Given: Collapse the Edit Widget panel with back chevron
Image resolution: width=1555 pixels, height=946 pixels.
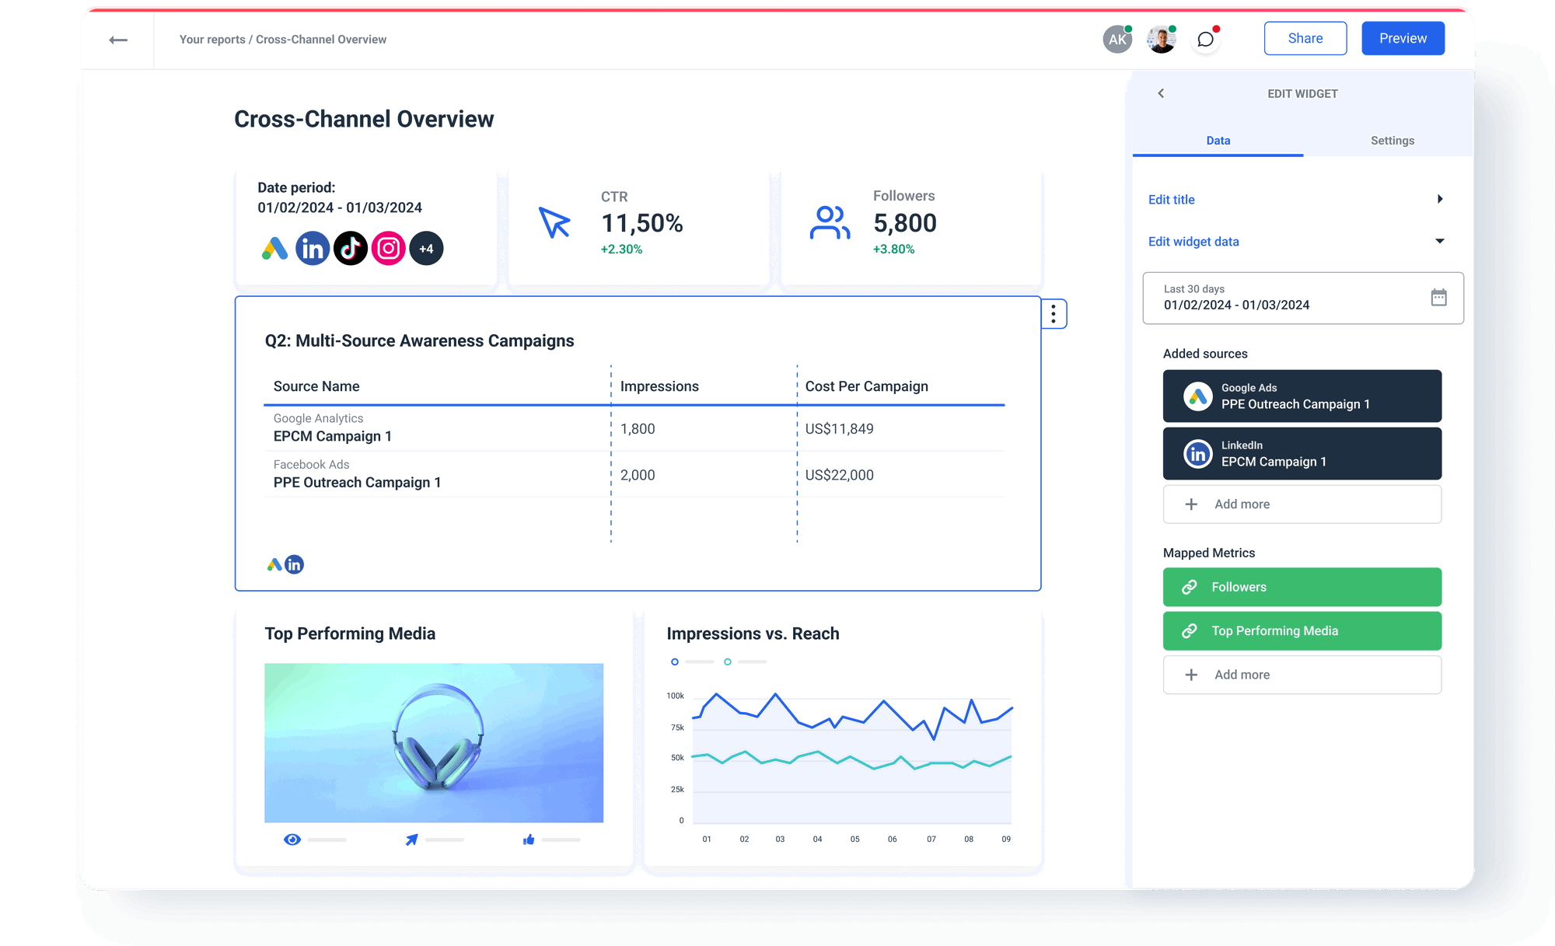Looking at the screenshot, I should point(1162,93).
